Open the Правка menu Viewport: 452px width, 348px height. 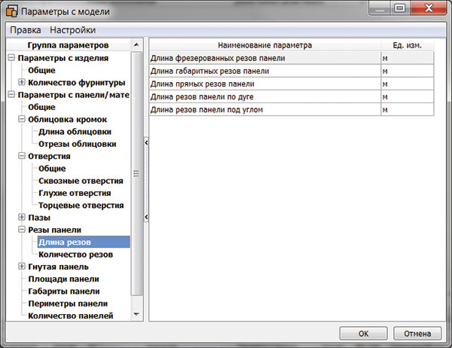pos(24,30)
